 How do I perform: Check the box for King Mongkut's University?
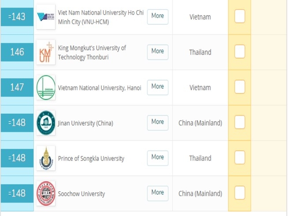[239, 52]
